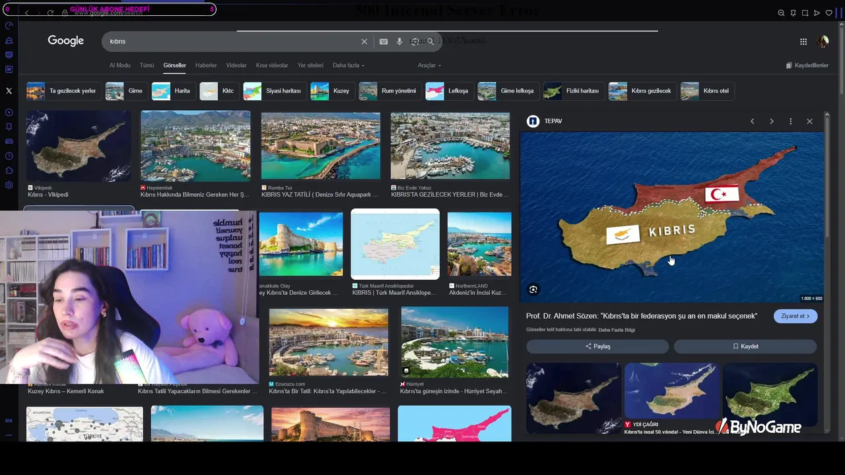This screenshot has width=845, height=475.
Task: Click the large Kıbrıs flag map preview
Action: pyautogui.click(x=671, y=217)
